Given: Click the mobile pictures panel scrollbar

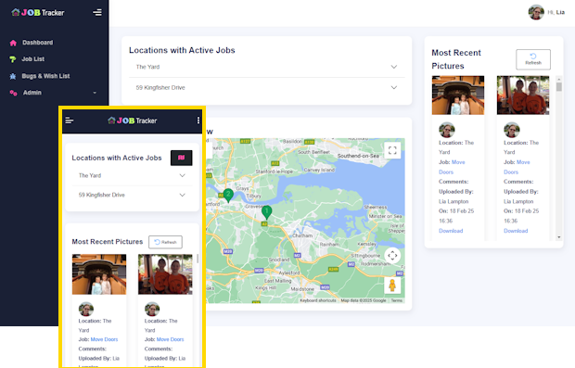Looking at the screenshot, I should [198, 259].
